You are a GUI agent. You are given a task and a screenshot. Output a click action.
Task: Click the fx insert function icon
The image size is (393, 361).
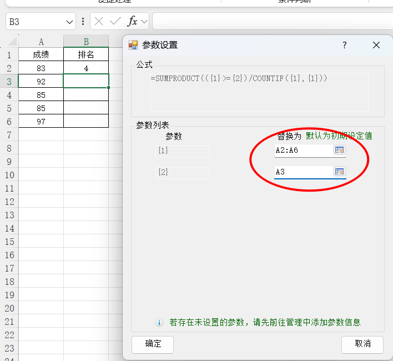point(132,22)
